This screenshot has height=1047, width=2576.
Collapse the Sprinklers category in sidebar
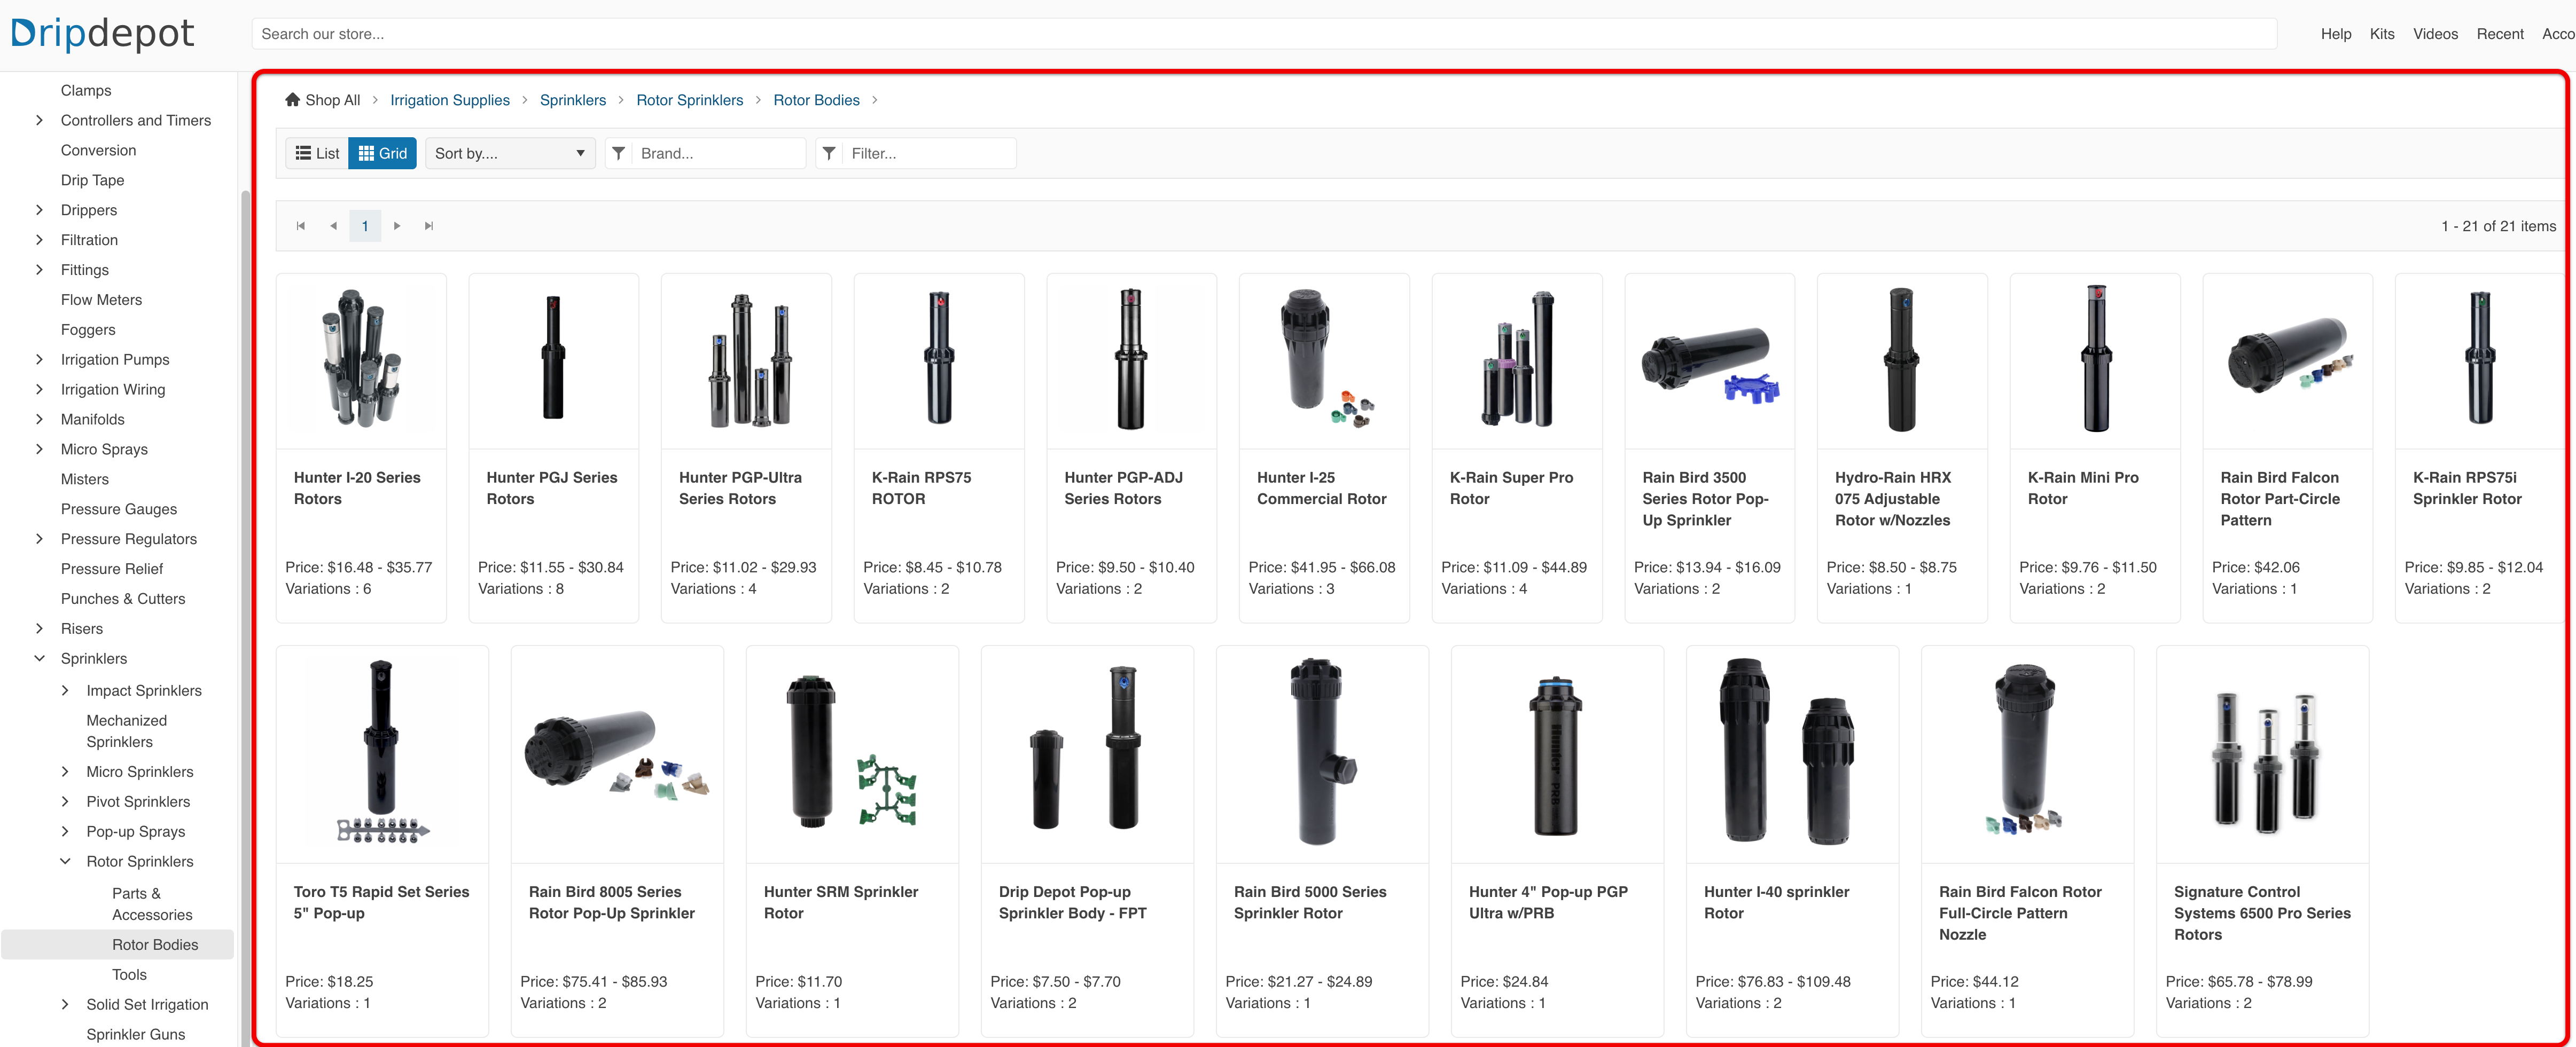[x=40, y=658]
